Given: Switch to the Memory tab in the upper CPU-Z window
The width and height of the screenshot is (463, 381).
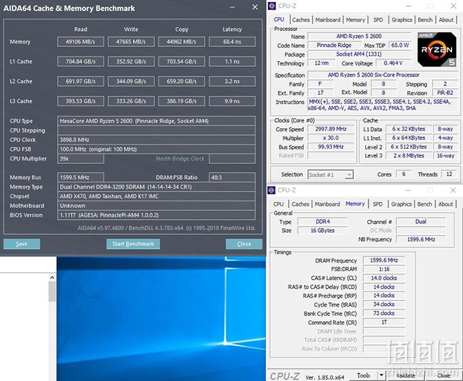Looking at the screenshot, I should [x=356, y=20].
